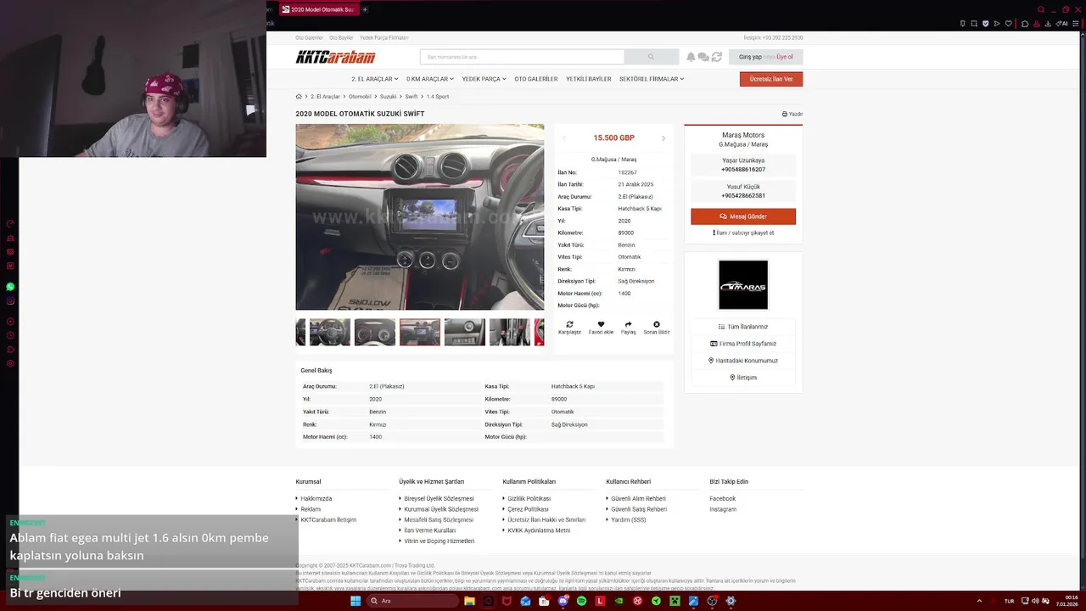Image resolution: width=1086 pixels, height=611 pixels.
Task: Open YETKİLİ BAYİLER menu item
Action: [x=589, y=79]
